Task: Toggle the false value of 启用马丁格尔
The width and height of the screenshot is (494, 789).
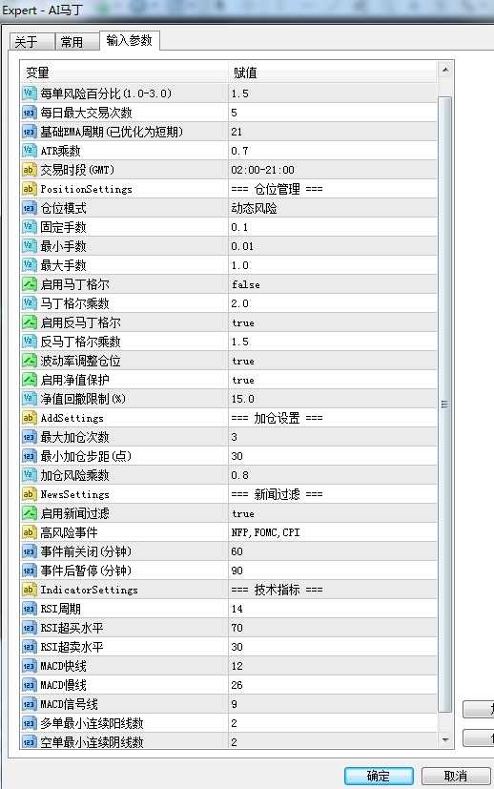Action: tap(333, 284)
